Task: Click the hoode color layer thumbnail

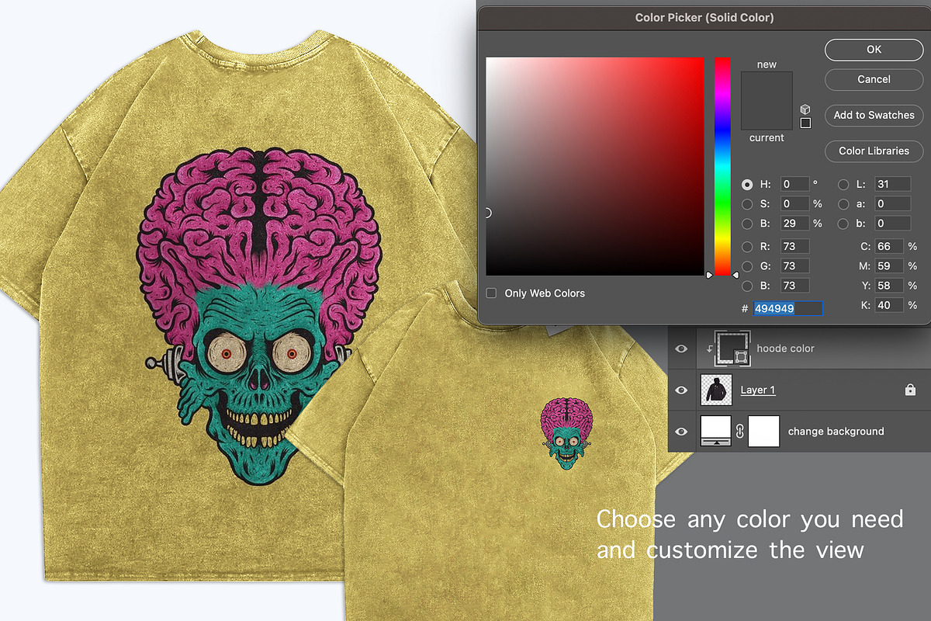Action: (733, 349)
